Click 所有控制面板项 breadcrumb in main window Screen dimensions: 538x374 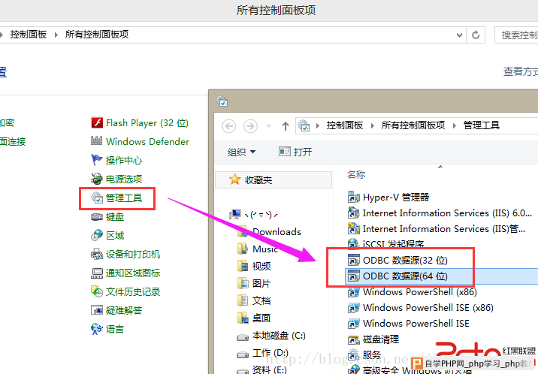97,35
